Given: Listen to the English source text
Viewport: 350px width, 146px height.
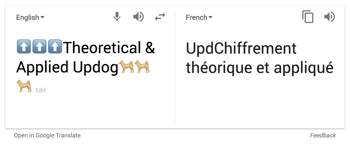Looking at the screenshot, I should 138,17.
